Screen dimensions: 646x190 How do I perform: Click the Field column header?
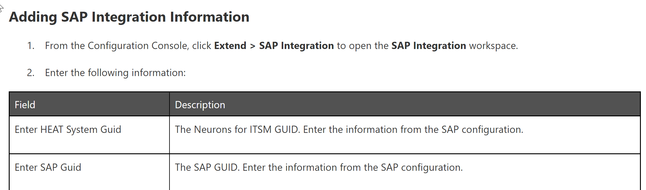click(x=25, y=105)
